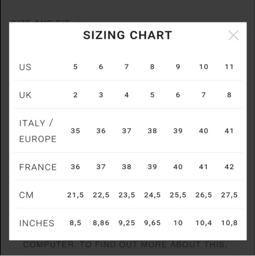Click US size 11
This screenshot has height=256, width=255.
pyautogui.click(x=229, y=67)
